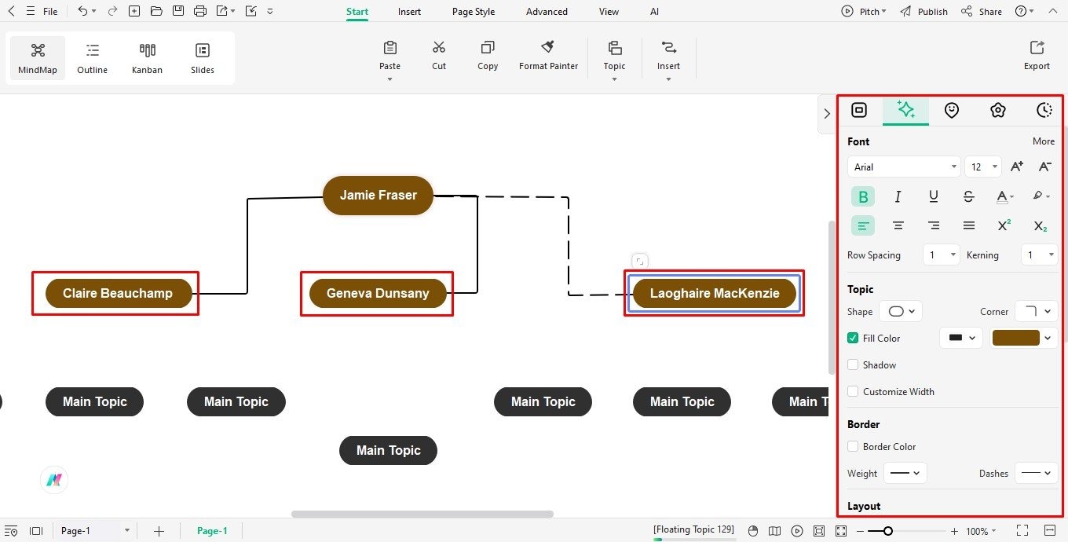Activate the Format Painter tool

548,56
